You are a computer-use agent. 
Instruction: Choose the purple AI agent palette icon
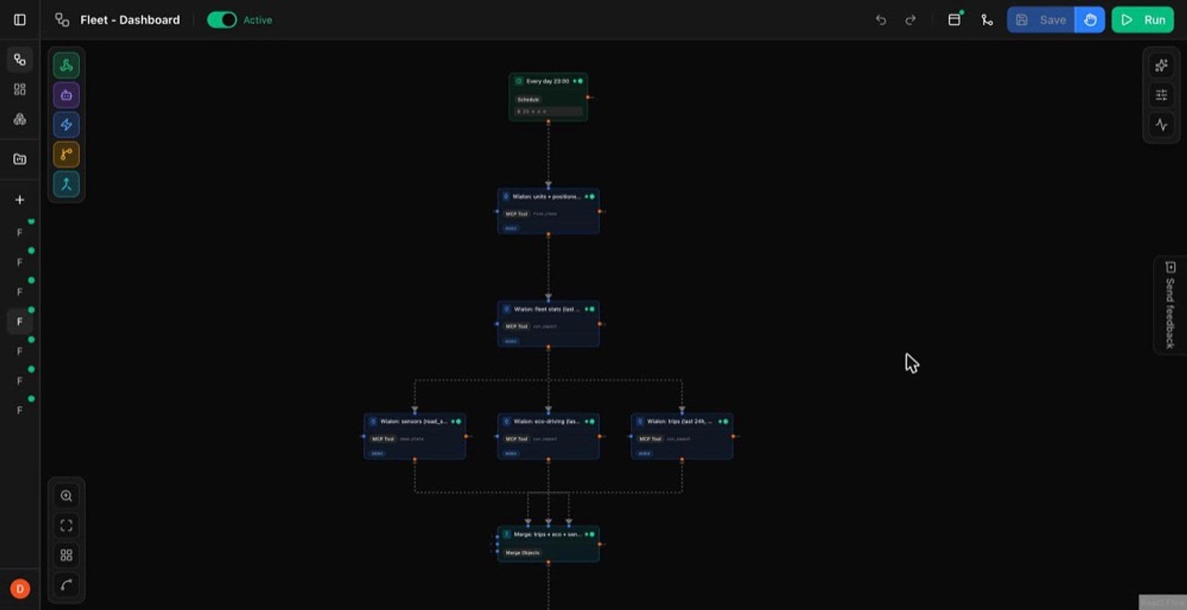pos(66,95)
